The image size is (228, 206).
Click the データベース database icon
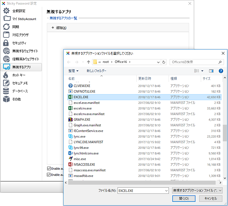[x=6, y=91]
